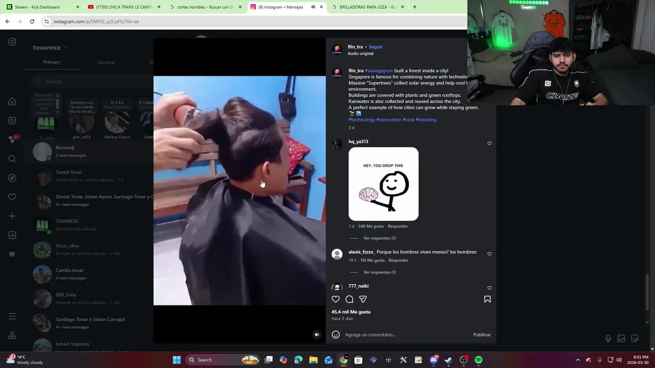The height and width of the screenshot is (368, 655).
Task: Open Reels from Instagram sidebar
Action: 12,121
